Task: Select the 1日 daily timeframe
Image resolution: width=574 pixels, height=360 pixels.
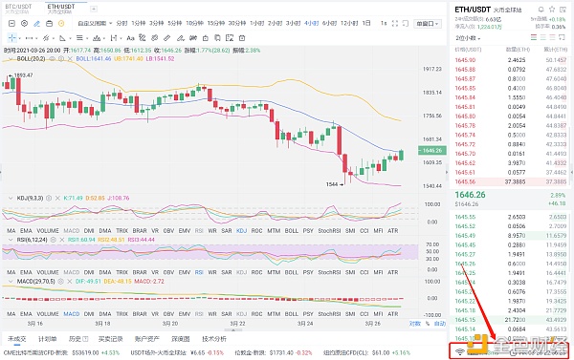Action: [x=366, y=23]
